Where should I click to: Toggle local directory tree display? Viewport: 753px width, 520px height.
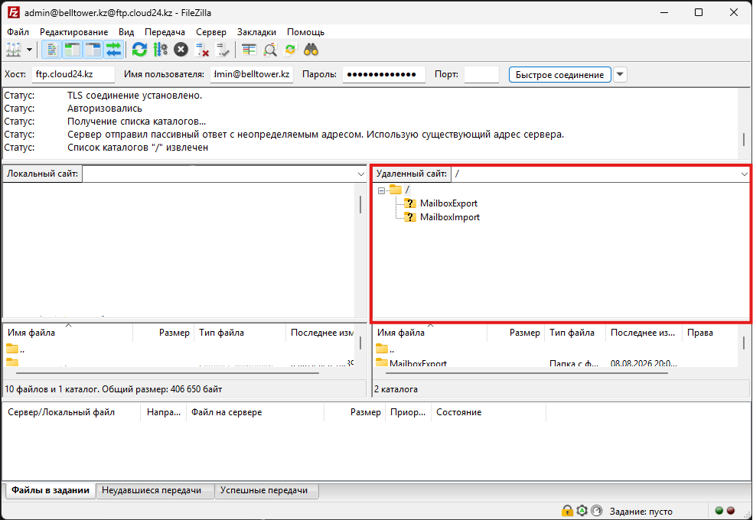72,50
